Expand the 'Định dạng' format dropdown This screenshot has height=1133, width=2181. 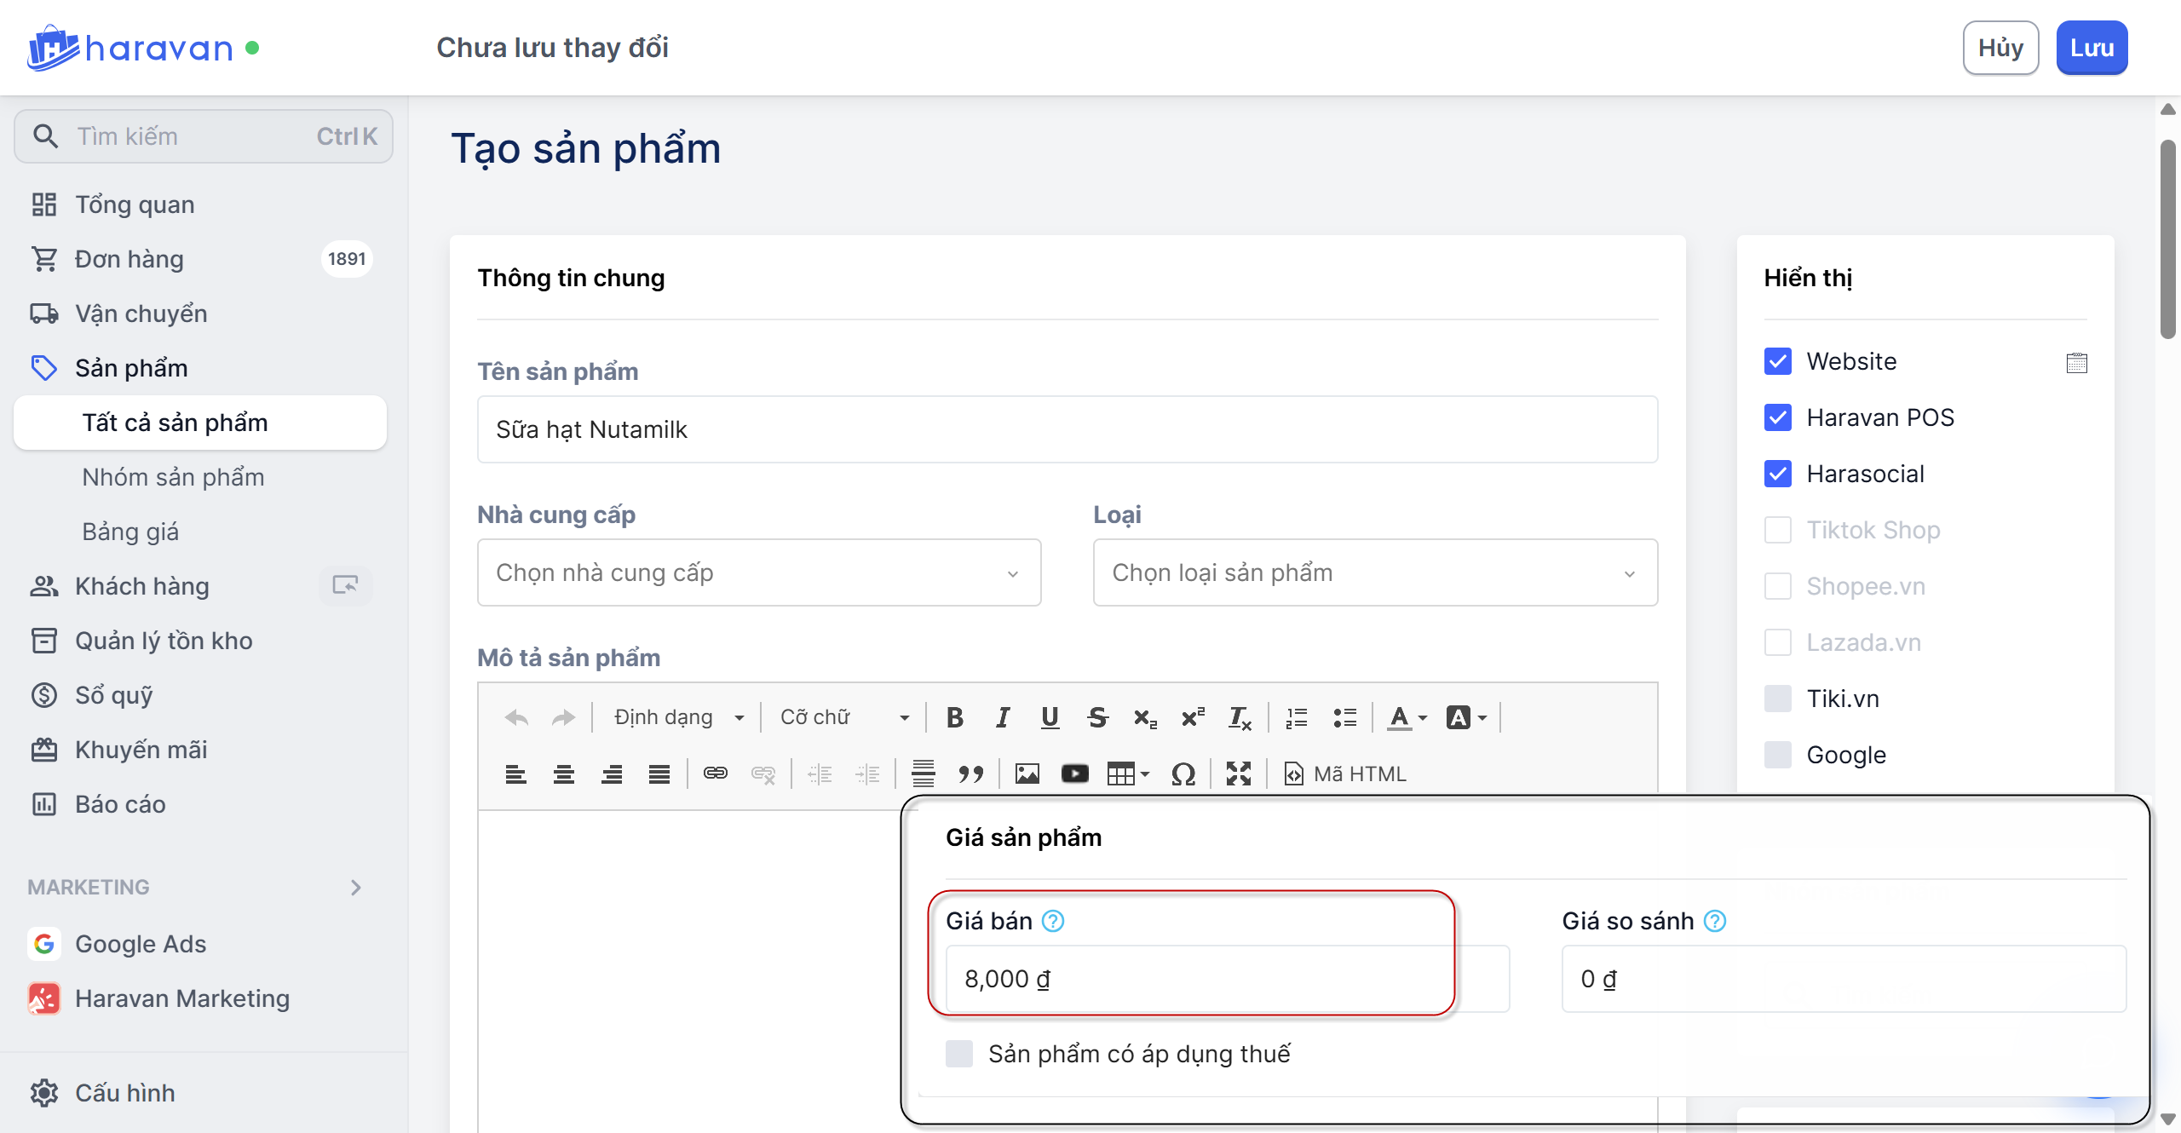pos(678,717)
